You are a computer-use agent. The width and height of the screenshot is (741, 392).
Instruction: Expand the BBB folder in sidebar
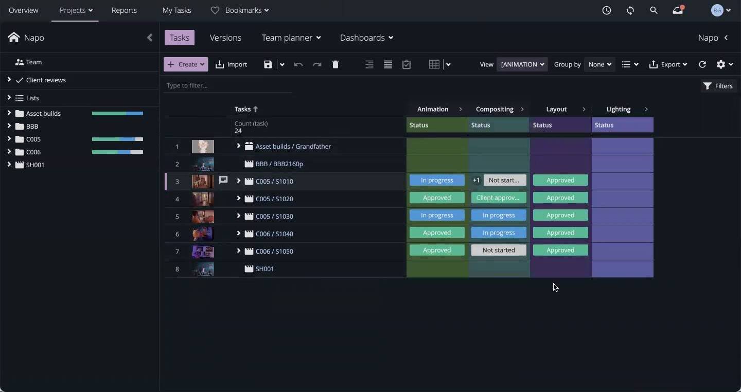point(9,126)
